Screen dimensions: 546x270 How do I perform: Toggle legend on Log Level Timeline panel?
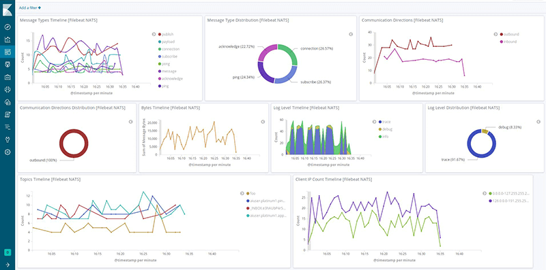pyautogui.click(x=374, y=122)
